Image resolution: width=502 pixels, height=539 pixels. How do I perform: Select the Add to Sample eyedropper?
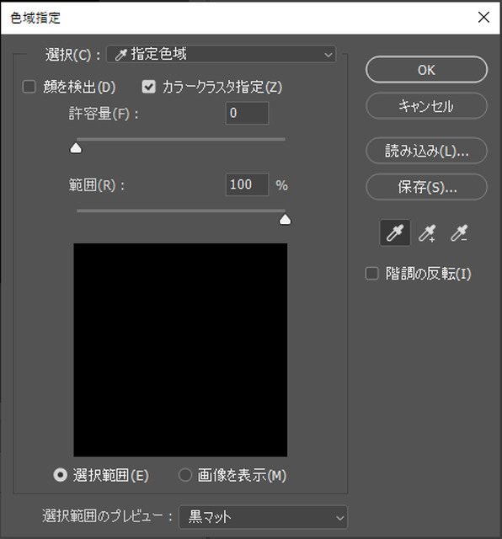(427, 233)
